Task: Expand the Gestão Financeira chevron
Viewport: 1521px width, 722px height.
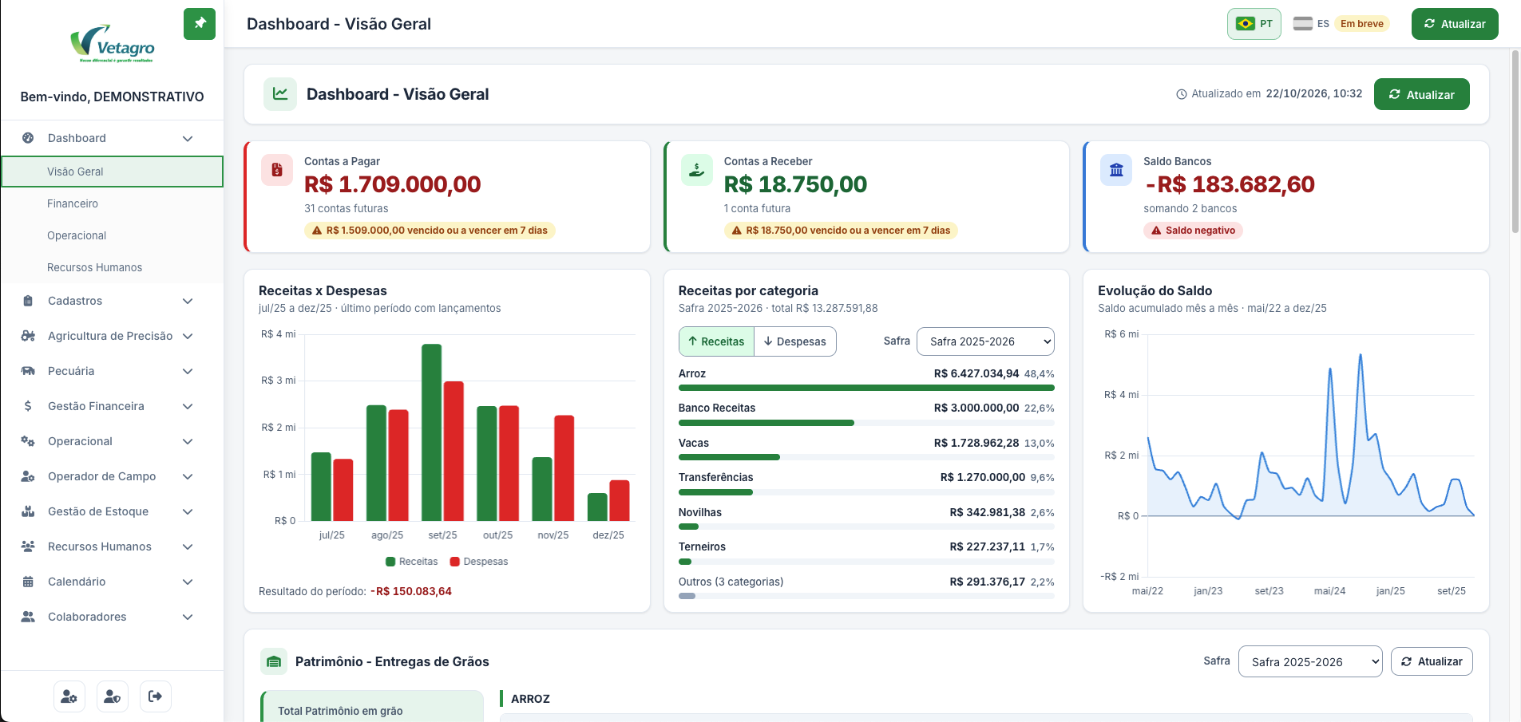Action: 188,406
